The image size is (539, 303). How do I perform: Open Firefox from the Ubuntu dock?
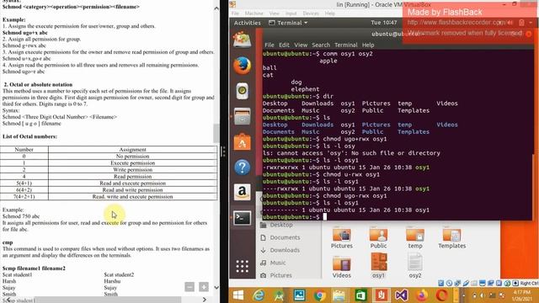tap(242, 66)
